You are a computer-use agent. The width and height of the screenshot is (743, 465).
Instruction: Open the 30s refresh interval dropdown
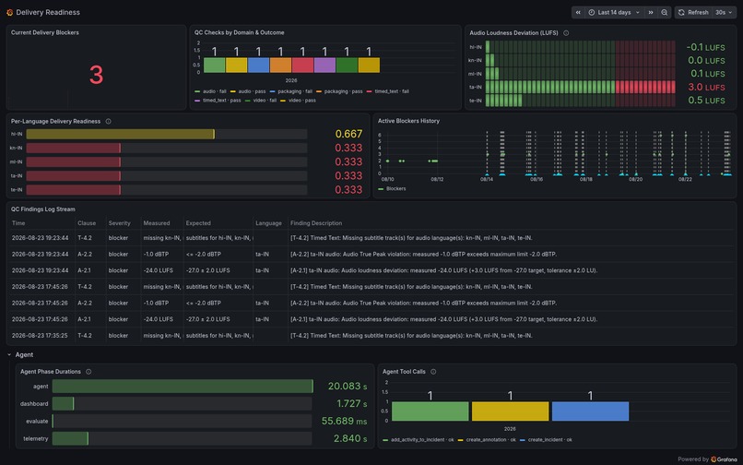pos(724,12)
